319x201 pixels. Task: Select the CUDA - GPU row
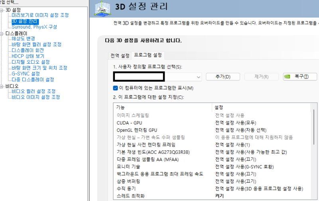point(212,123)
